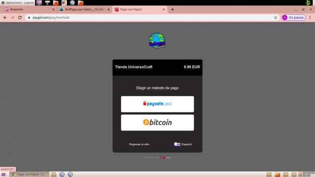Bookmark this page with the star icon

pyautogui.click(x=276, y=18)
